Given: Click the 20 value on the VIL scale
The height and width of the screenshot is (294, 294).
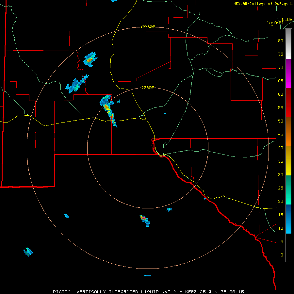Looking at the screenshot, I should 281,201.
